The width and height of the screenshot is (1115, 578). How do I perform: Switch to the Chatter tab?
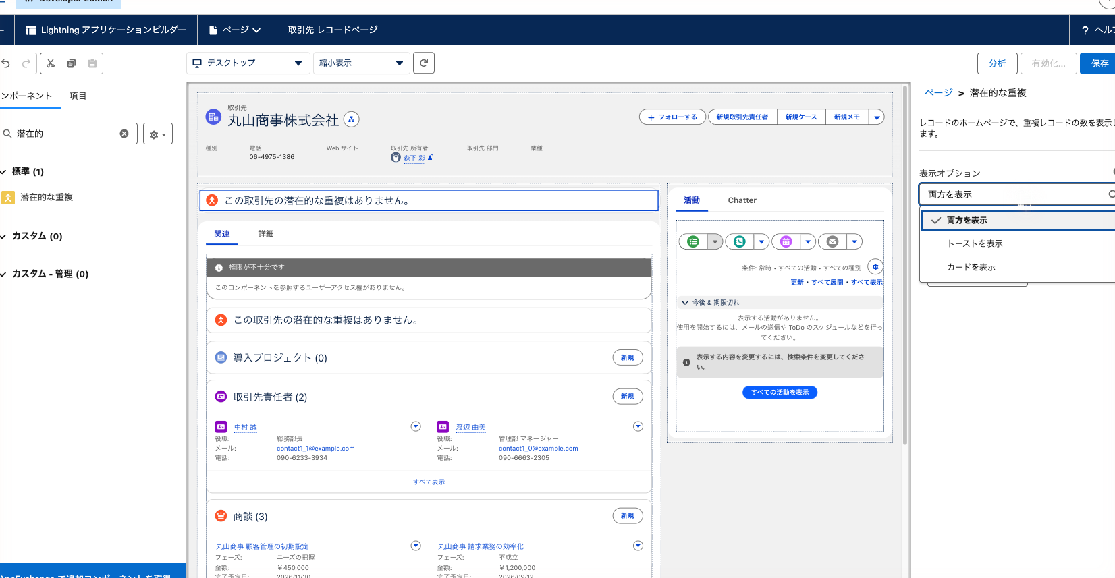click(x=742, y=200)
